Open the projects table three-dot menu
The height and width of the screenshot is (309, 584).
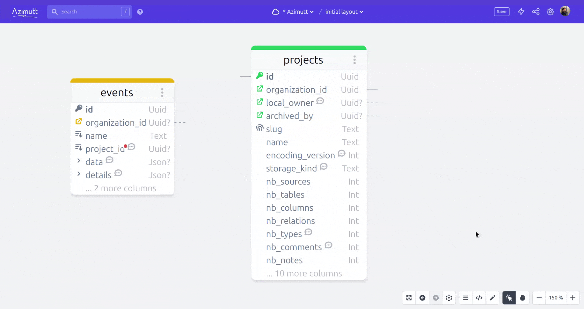pos(354,60)
